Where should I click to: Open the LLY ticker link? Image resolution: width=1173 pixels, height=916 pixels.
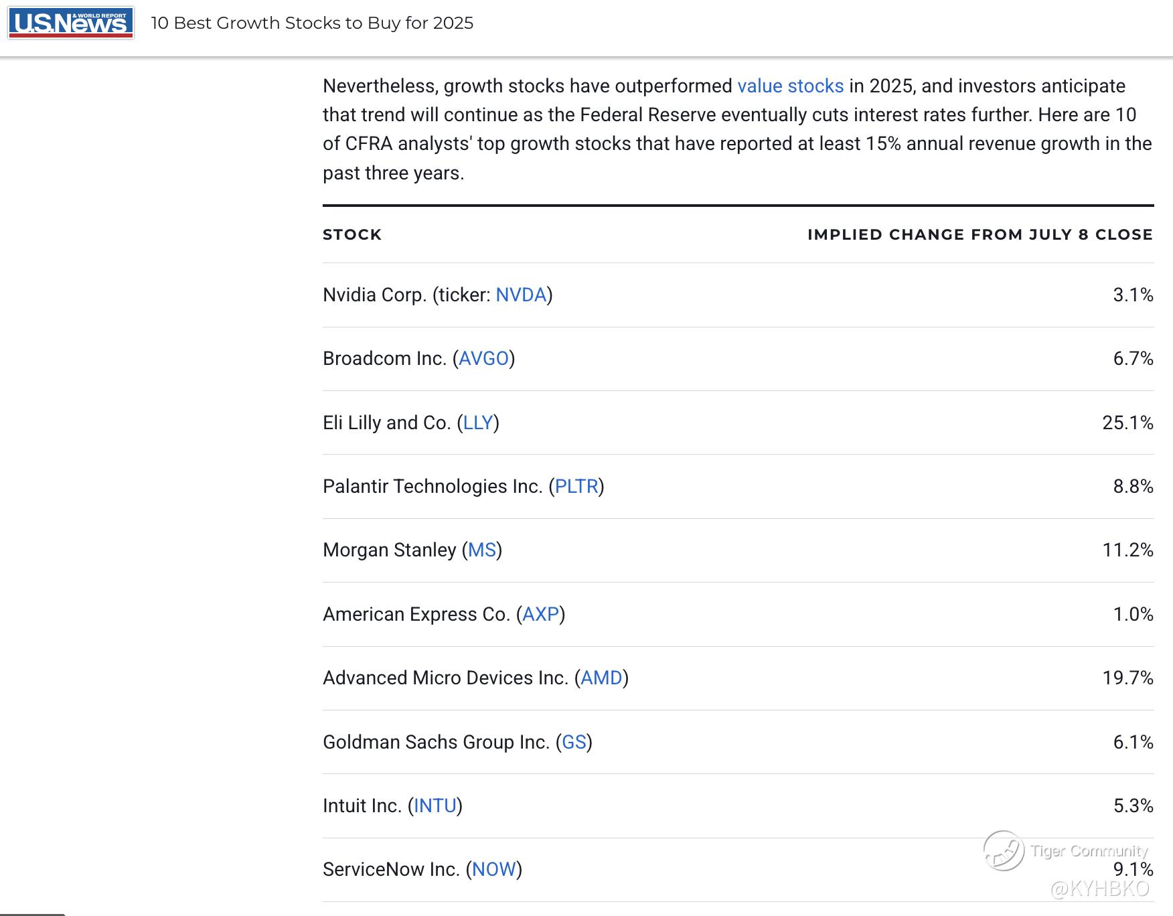click(x=478, y=423)
